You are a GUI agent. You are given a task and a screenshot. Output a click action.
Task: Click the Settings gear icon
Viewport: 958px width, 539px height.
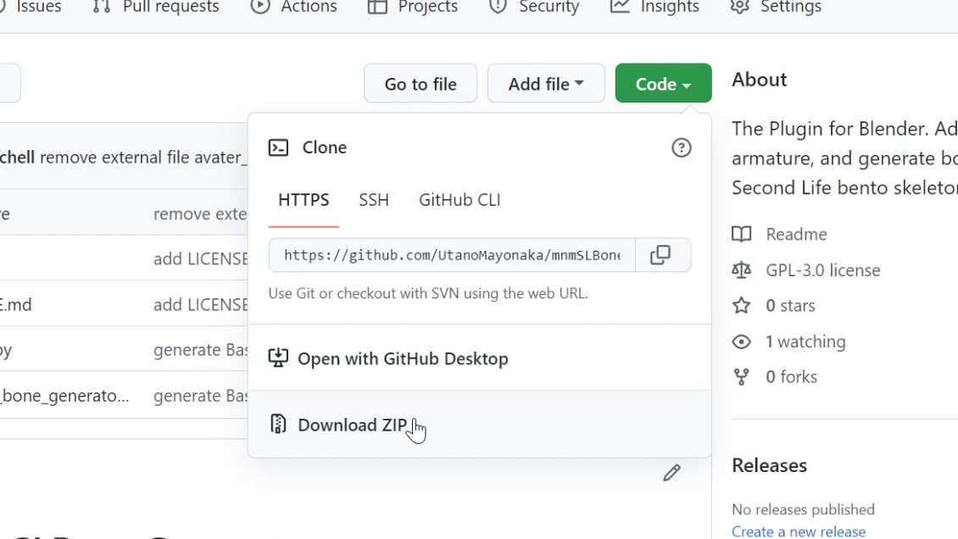tap(740, 6)
